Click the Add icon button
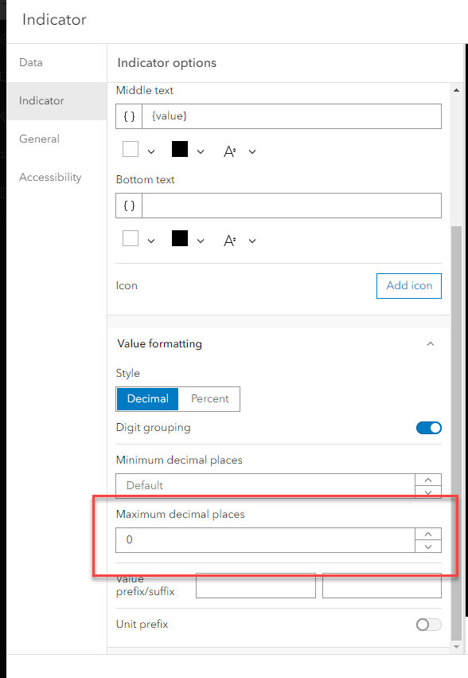This screenshot has width=468, height=678. point(408,285)
